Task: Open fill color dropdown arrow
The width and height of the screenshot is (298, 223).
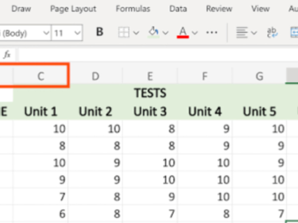Action: click(x=165, y=33)
